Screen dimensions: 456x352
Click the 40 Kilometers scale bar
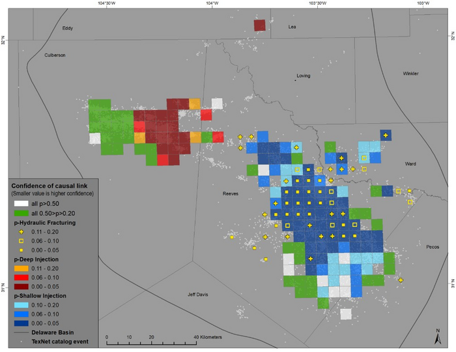tap(151, 341)
